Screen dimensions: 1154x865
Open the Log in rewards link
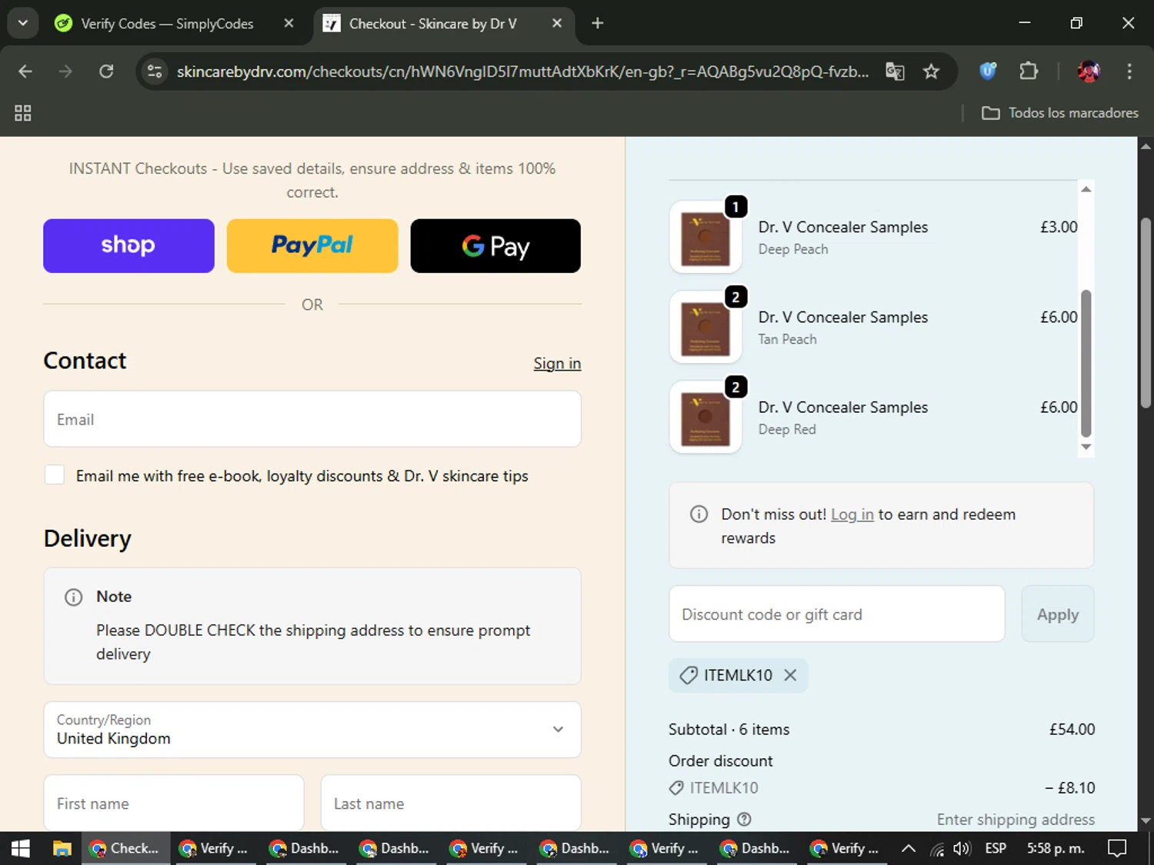pyautogui.click(x=852, y=514)
